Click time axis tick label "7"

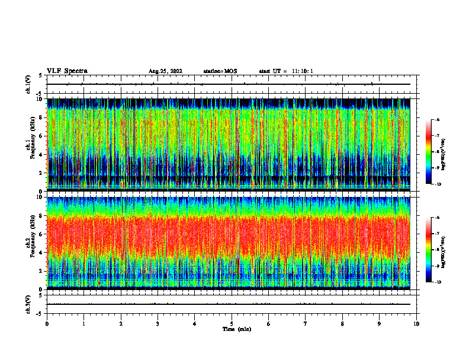pos(306,324)
